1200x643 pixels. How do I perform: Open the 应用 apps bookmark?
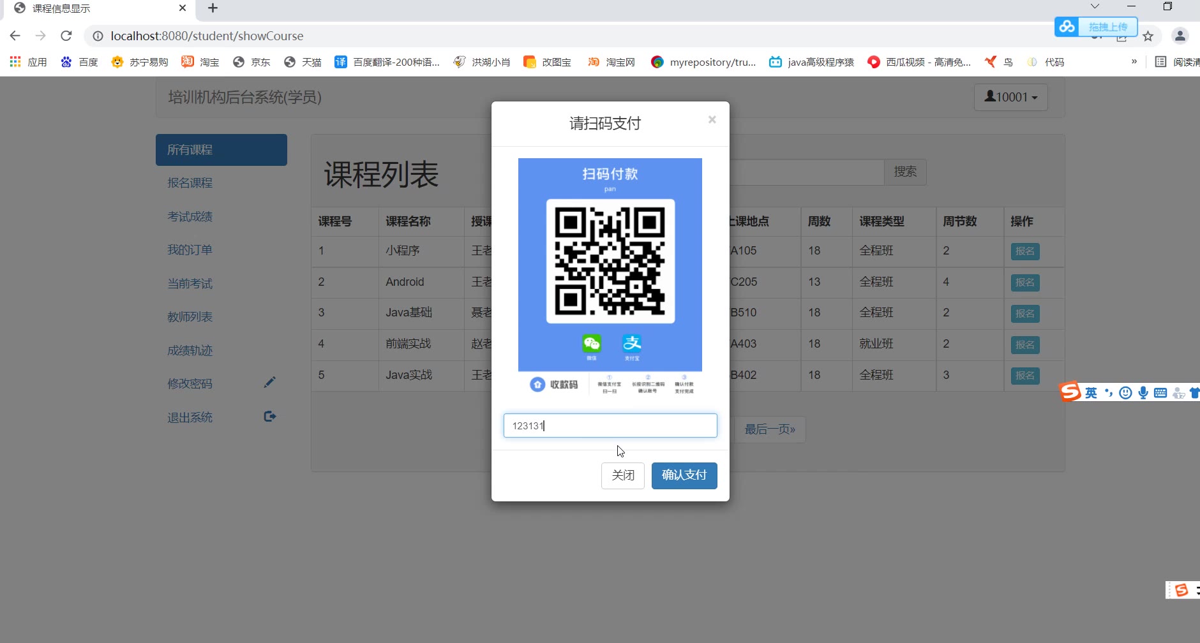(x=29, y=62)
